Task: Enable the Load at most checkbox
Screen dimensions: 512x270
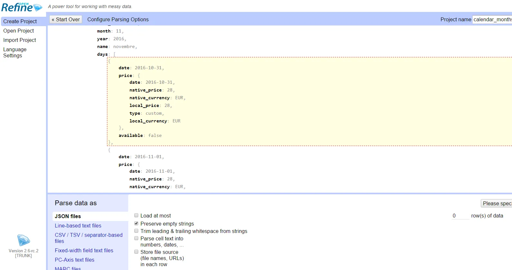Action: [x=136, y=216]
